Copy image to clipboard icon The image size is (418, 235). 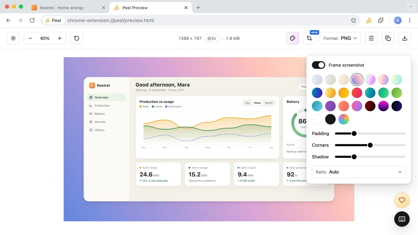tap(388, 38)
